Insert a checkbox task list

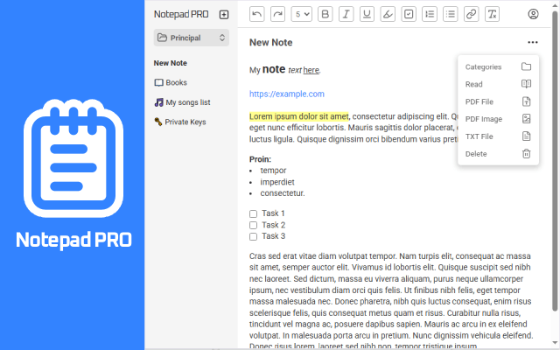tap(409, 14)
